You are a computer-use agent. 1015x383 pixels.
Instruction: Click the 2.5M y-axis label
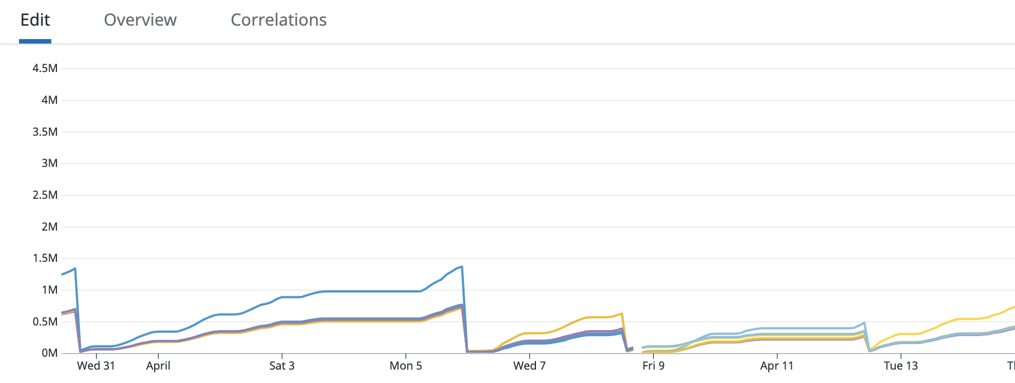[x=45, y=195]
